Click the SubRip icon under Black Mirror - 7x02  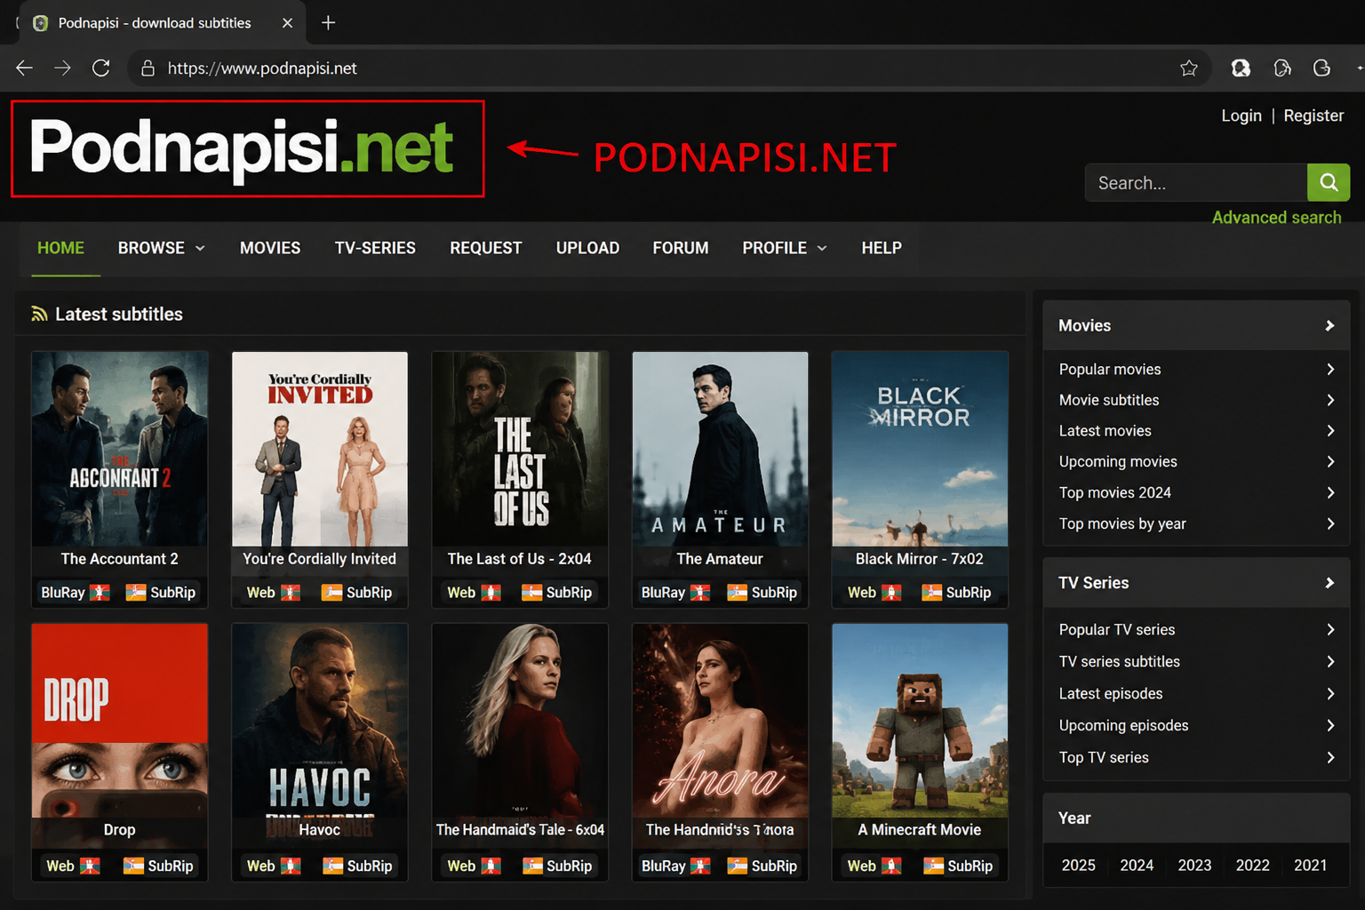click(932, 593)
